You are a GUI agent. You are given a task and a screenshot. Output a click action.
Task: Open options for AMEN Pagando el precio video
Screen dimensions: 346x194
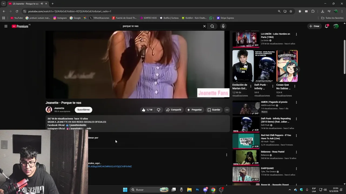[296, 102]
